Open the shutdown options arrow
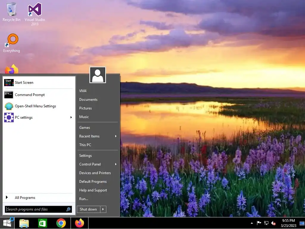The image size is (305, 229). tap(103, 209)
